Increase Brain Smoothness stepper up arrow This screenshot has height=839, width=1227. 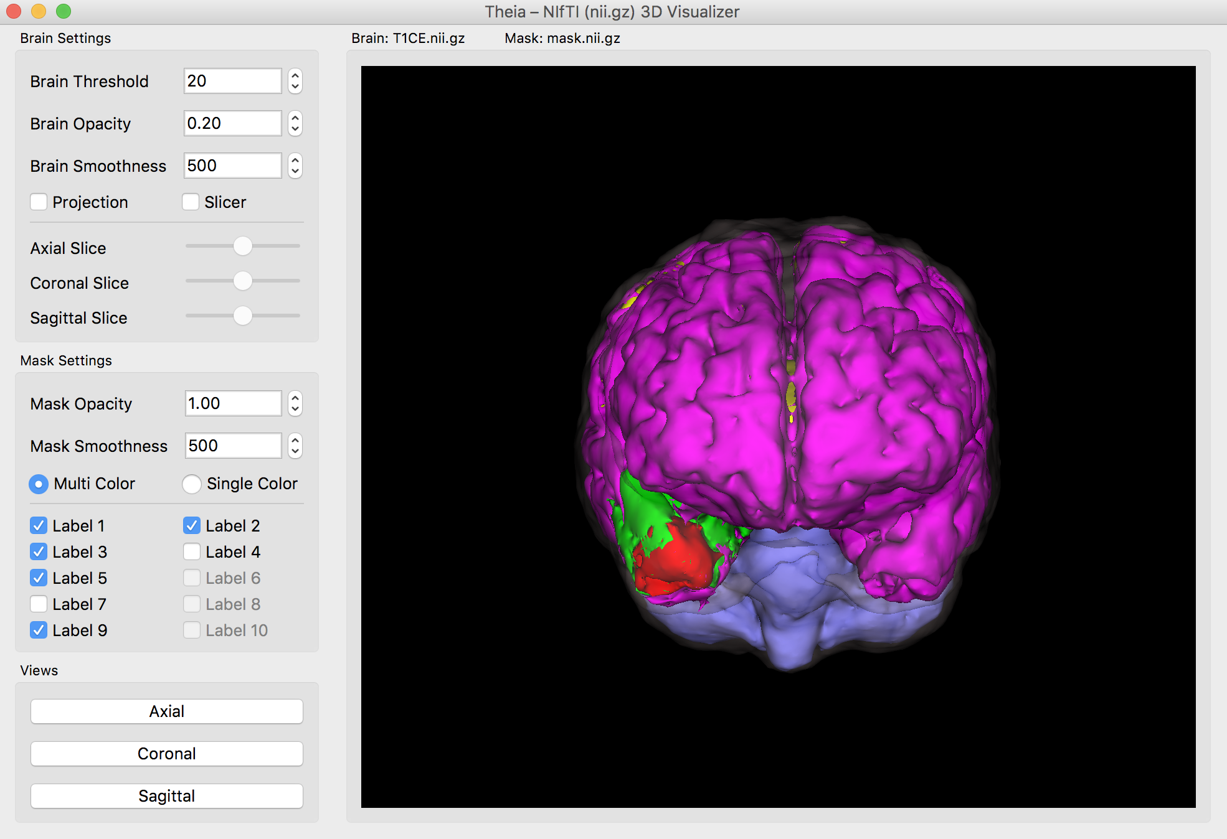[x=295, y=161]
